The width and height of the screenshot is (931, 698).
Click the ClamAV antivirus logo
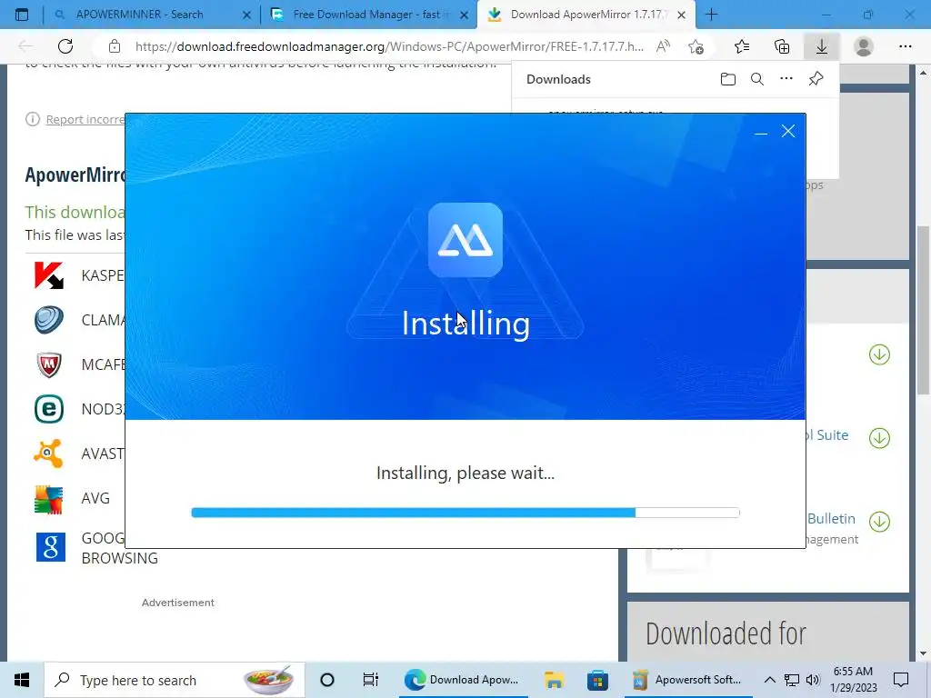pyautogui.click(x=49, y=320)
